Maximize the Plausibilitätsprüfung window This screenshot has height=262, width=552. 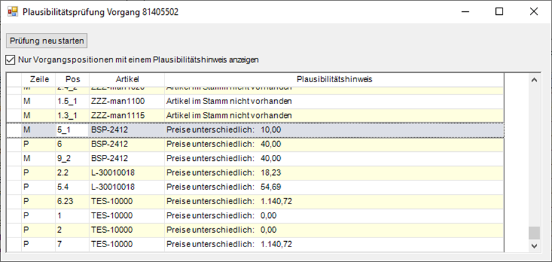[x=499, y=12]
